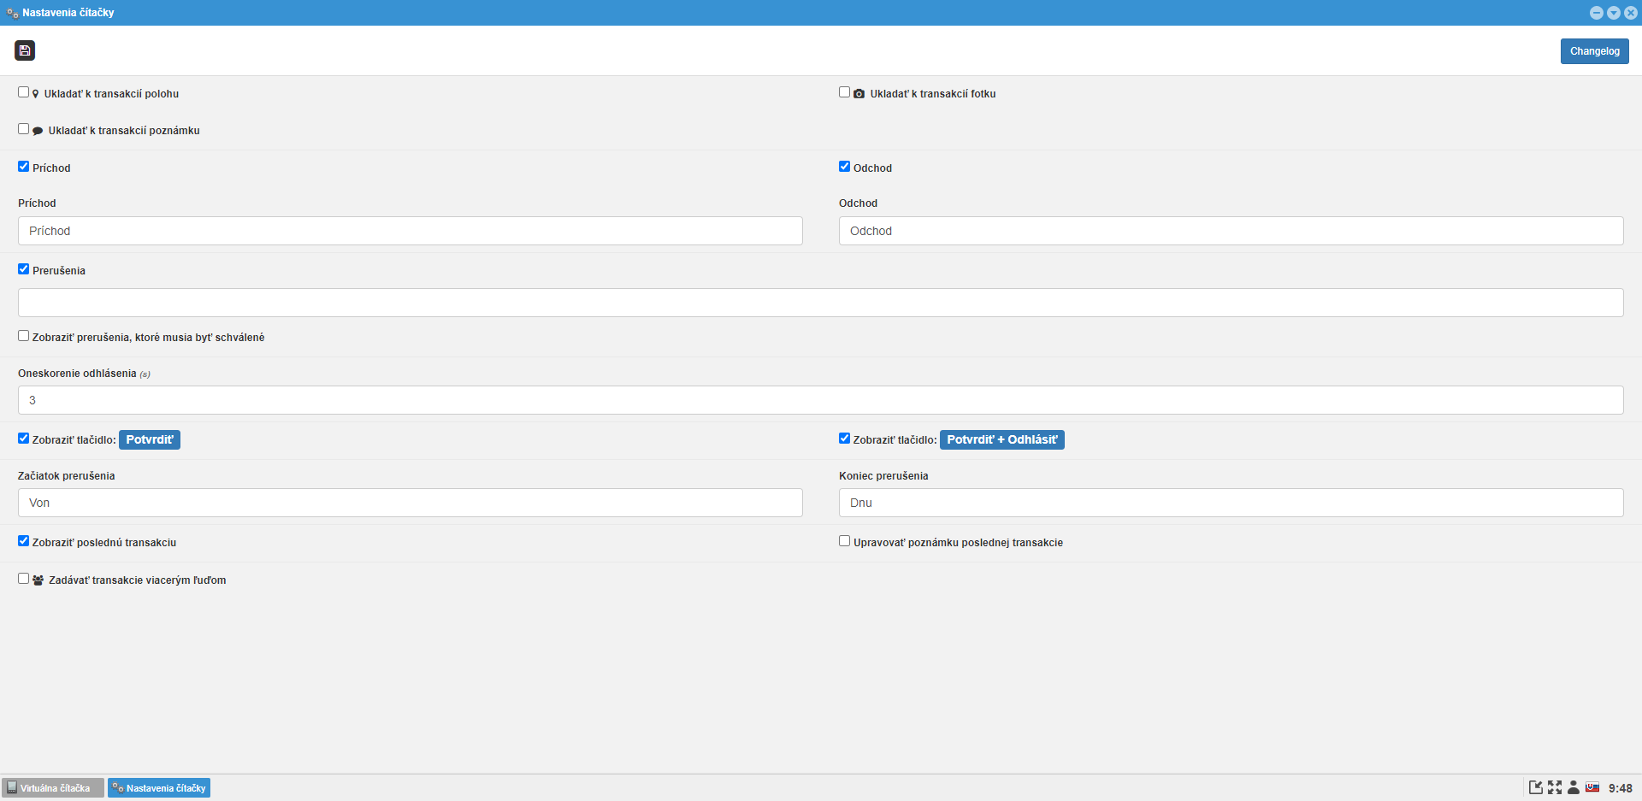Uncheck the Prerušenia checkbox
1642x801 pixels.
tap(23, 269)
